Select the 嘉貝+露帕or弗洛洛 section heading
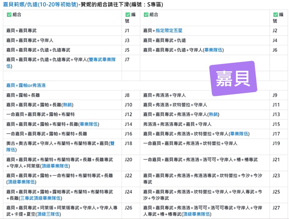 point(26,85)
